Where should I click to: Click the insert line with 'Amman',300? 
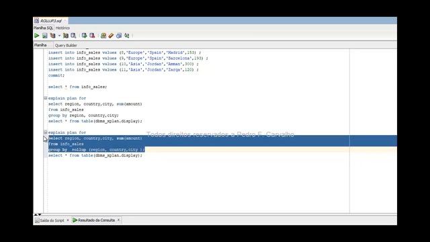pyautogui.click(x=124, y=64)
